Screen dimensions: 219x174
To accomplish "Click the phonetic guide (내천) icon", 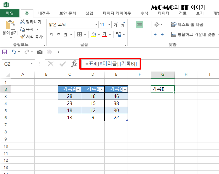I will click(x=119, y=34).
